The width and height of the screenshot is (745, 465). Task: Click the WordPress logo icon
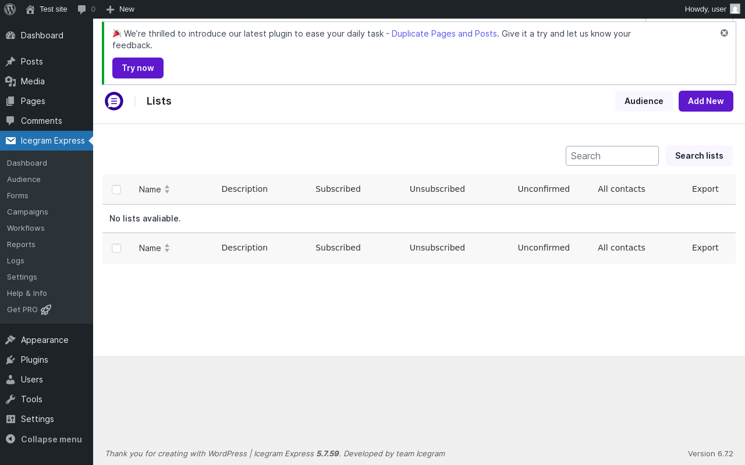(10, 9)
